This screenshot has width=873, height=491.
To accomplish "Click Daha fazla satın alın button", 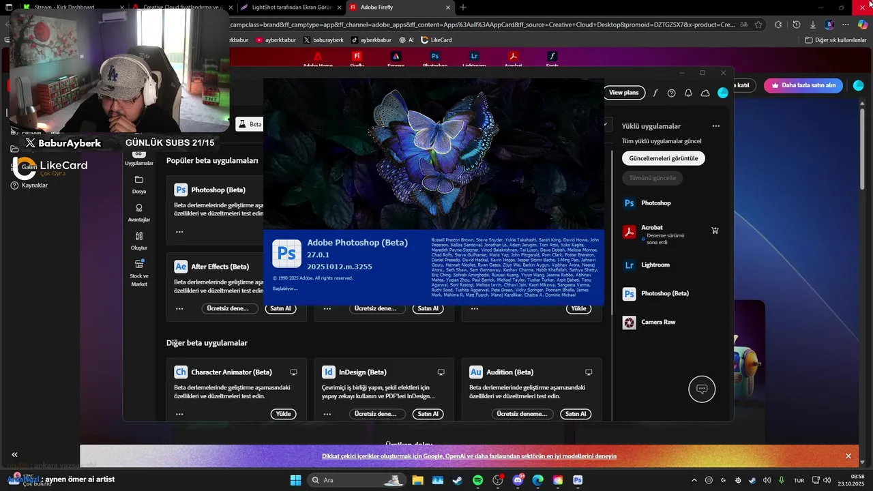I will click(803, 85).
